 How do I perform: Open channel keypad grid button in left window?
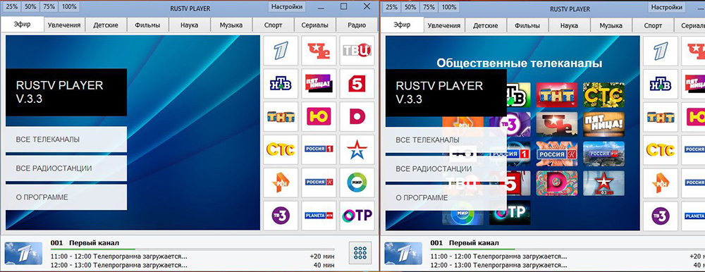pos(360,253)
